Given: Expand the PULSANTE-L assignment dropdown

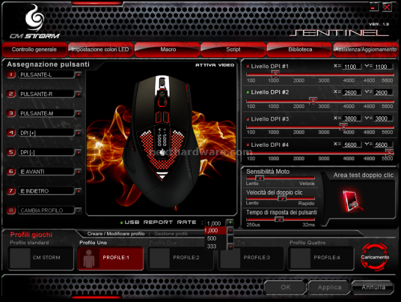Looking at the screenshot, I should pos(78,75).
